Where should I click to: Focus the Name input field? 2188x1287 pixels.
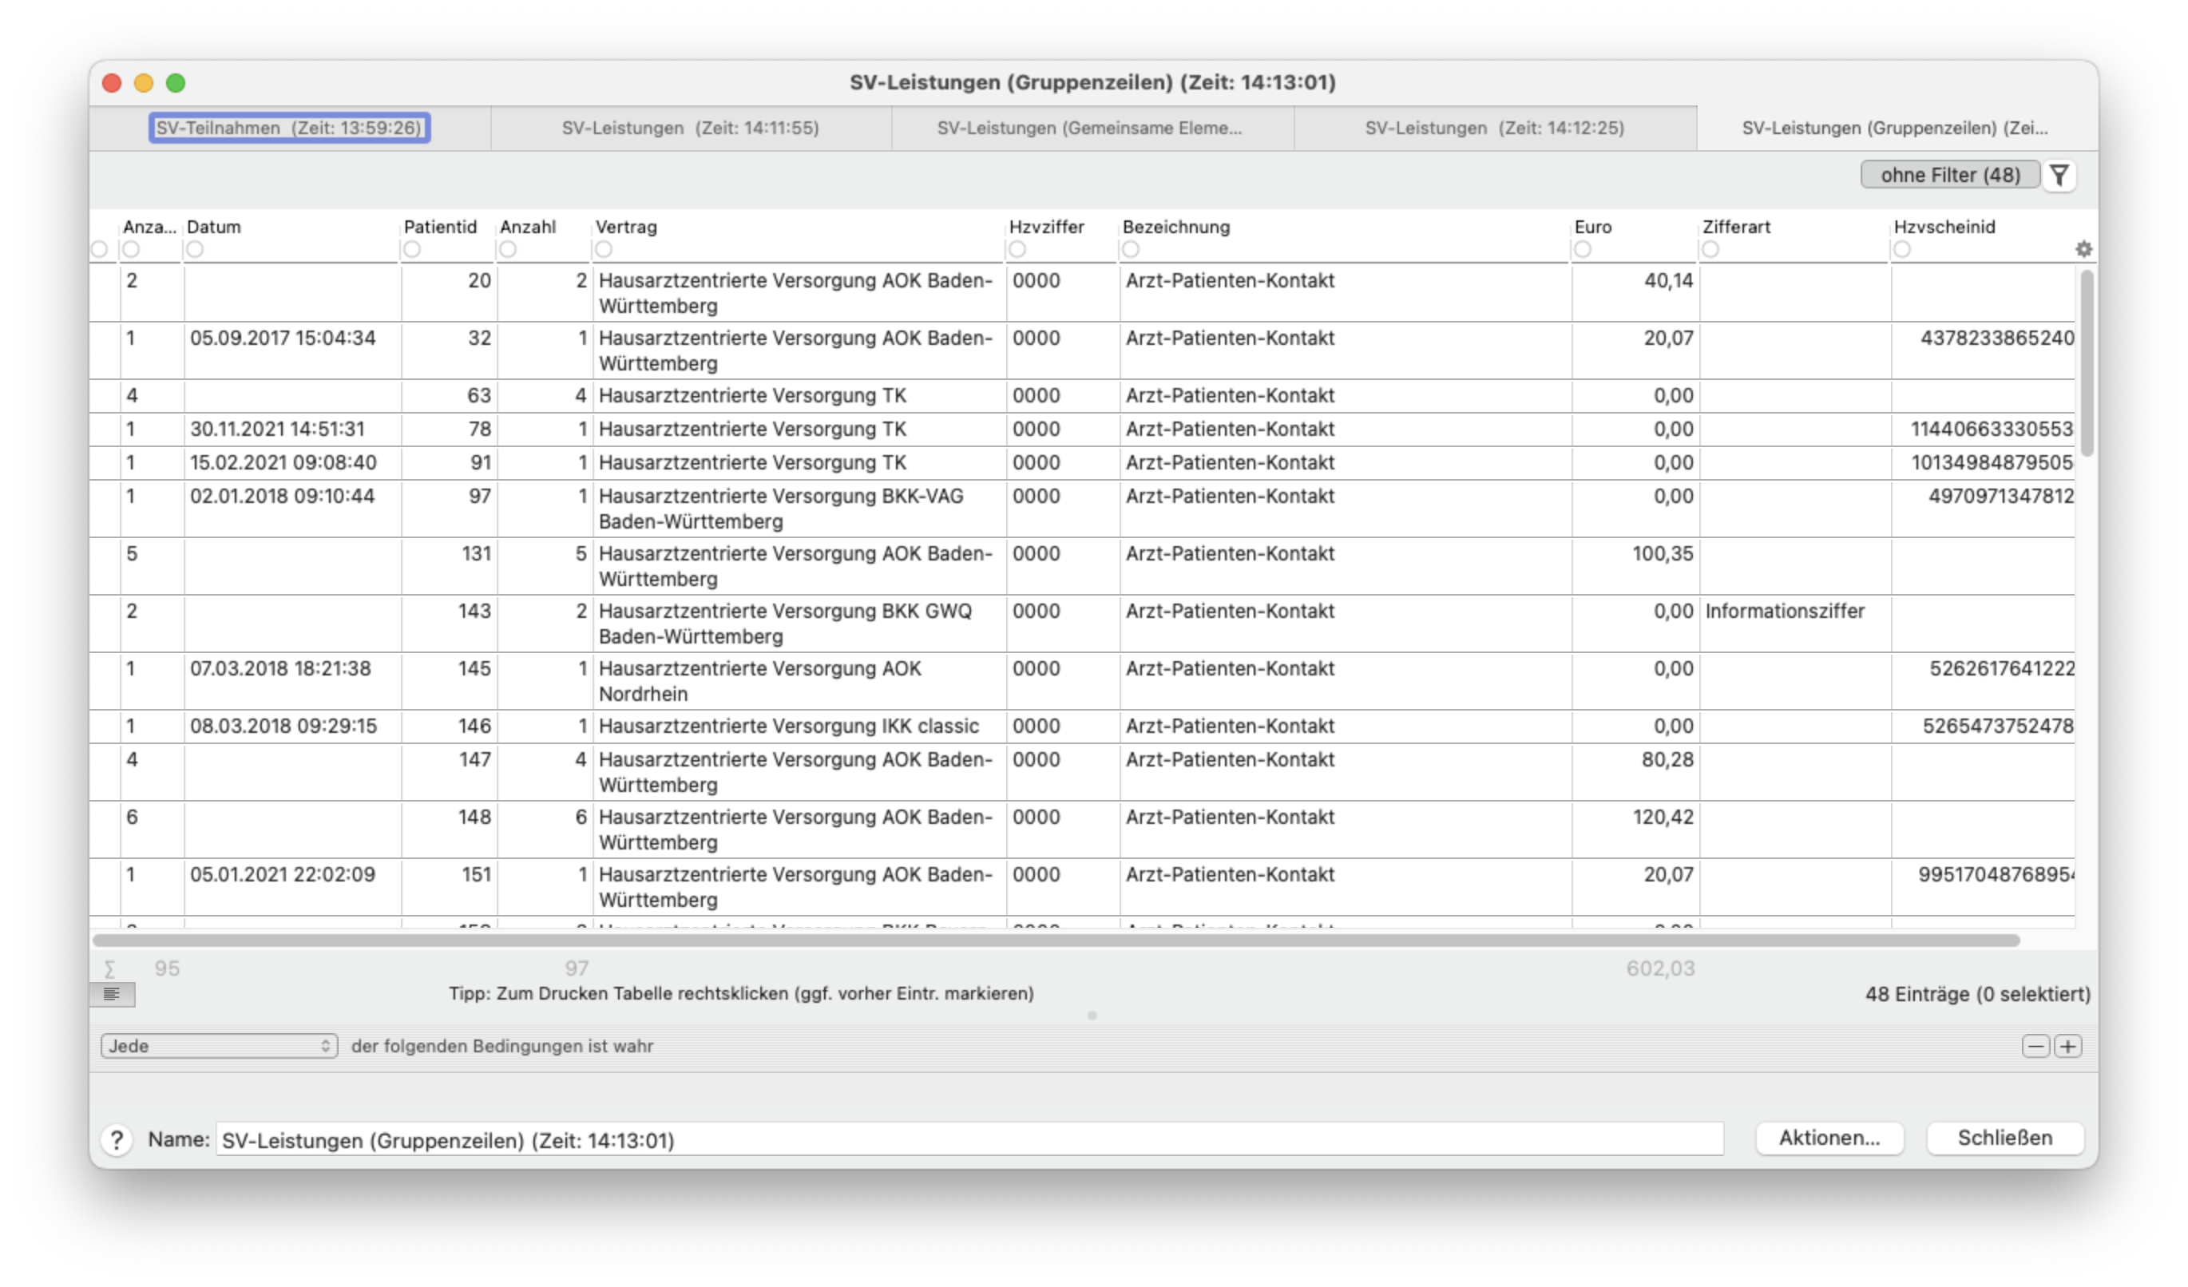pyautogui.click(x=970, y=1140)
